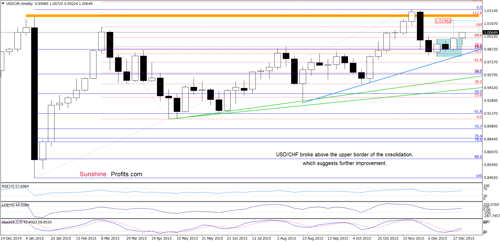Click the red 38.2 Fibonacci level label
This screenshot has height=242, width=500.
click(x=478, y=82)
